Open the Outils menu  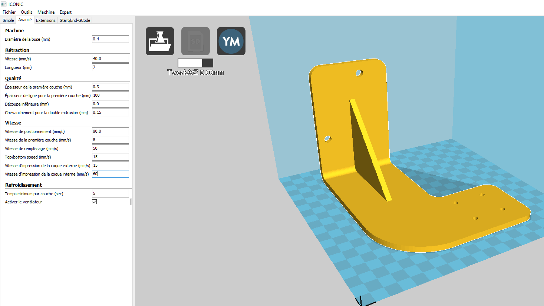[x=27, y=12]
